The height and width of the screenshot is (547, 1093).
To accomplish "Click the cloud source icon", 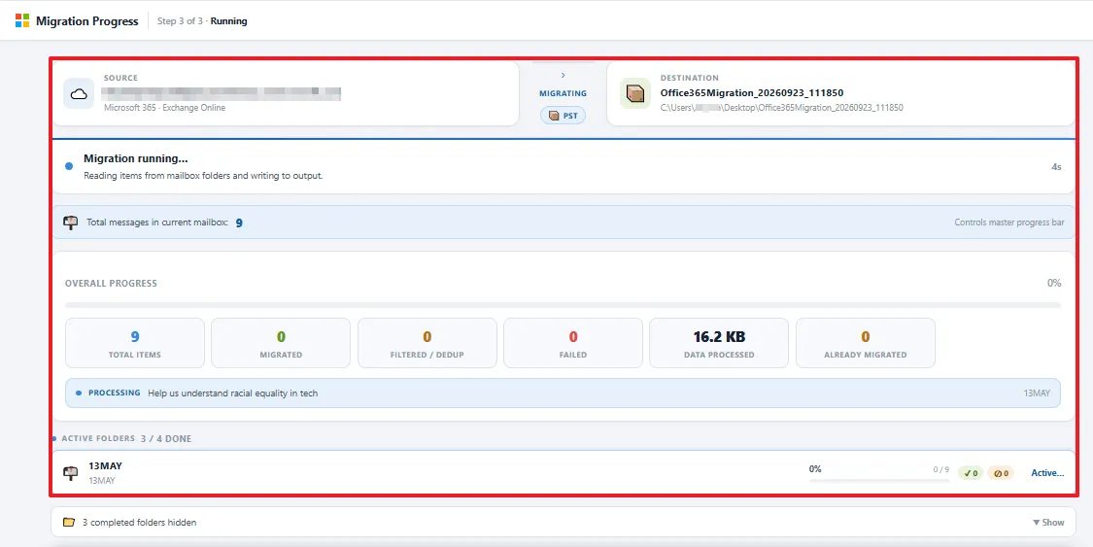I will point(79,94).
